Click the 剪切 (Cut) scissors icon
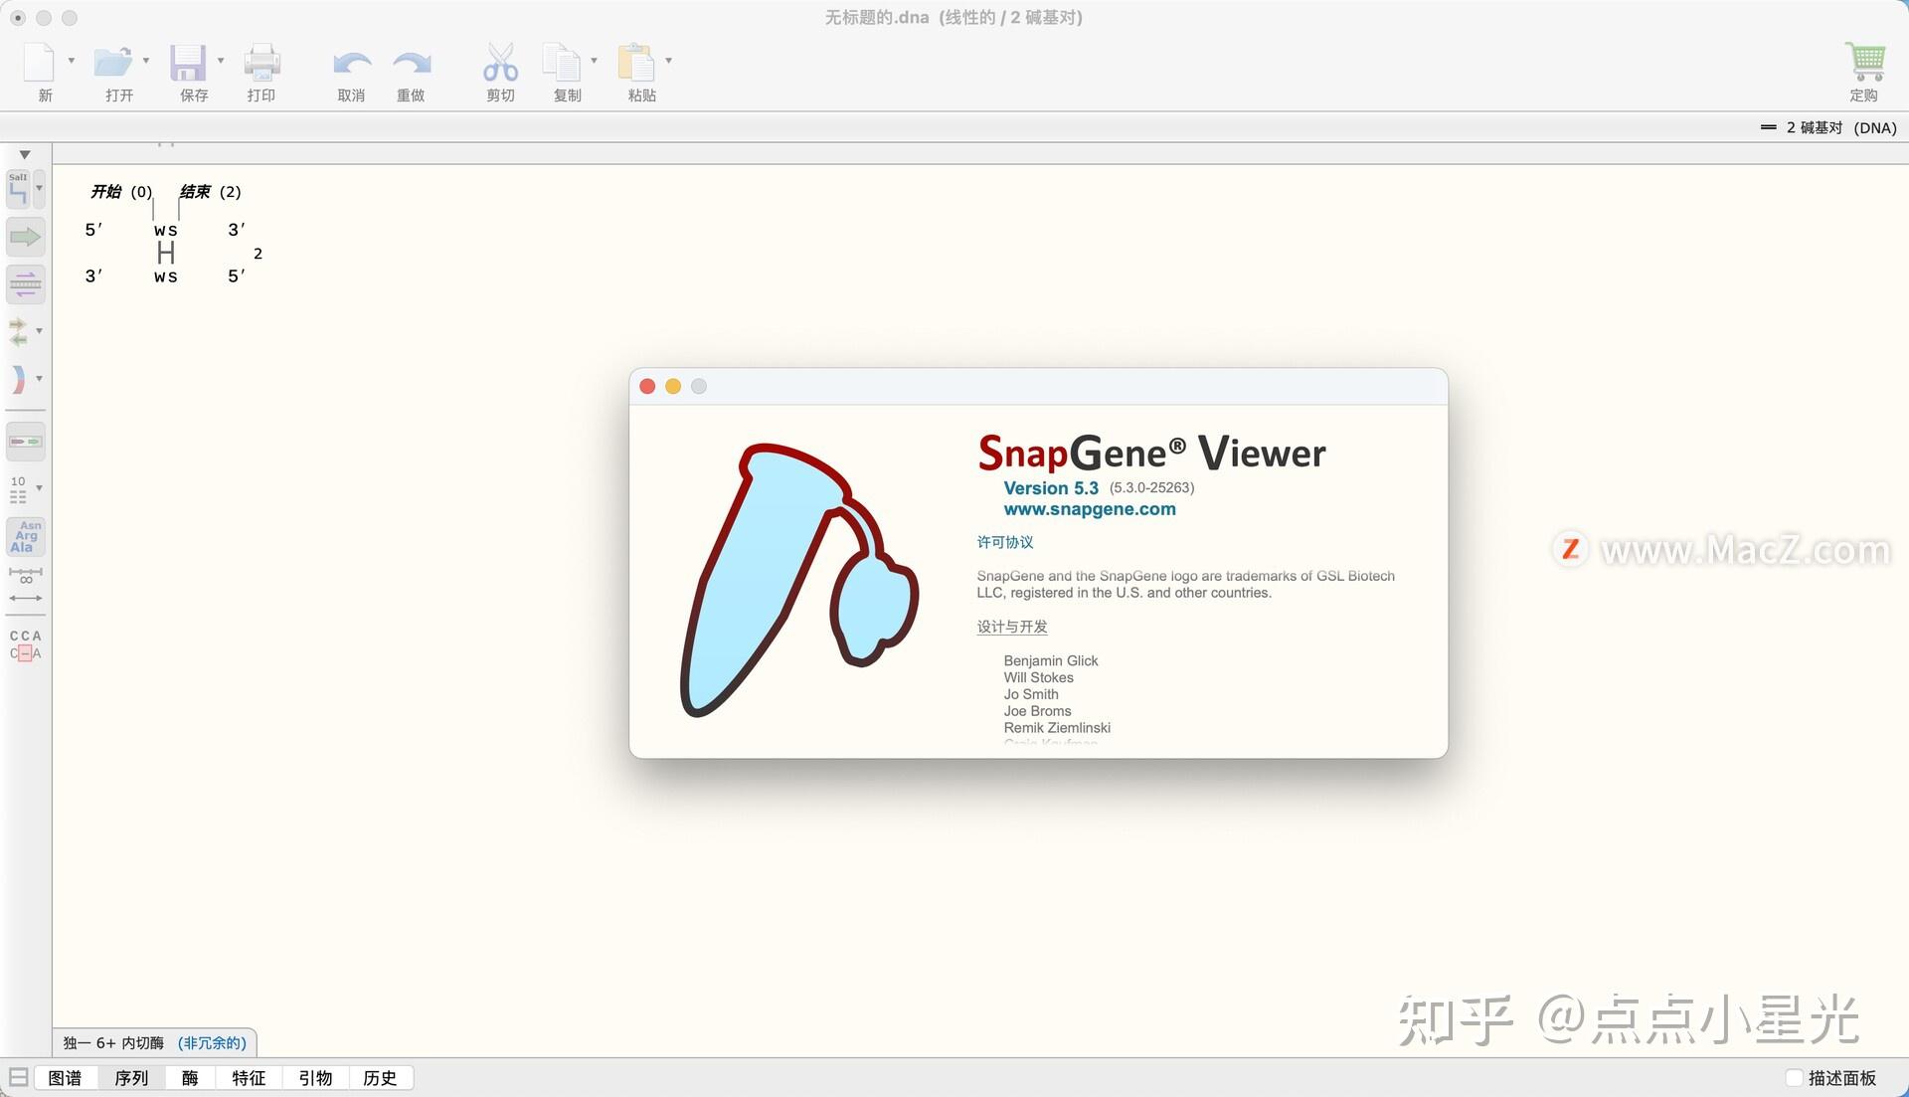This screenshot has width=1909, height=1097. pyautogui.click(x=500, y=62)
